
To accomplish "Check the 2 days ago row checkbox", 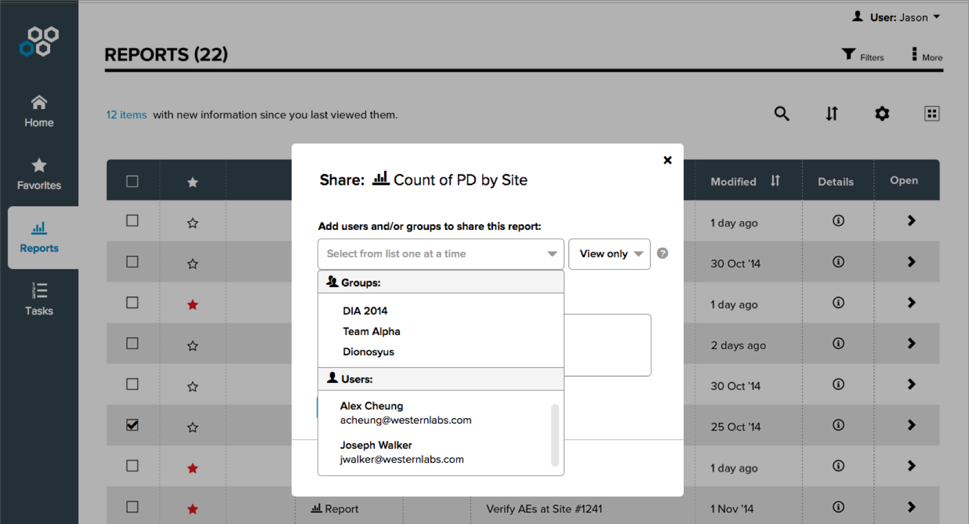I will coord(132,343).
